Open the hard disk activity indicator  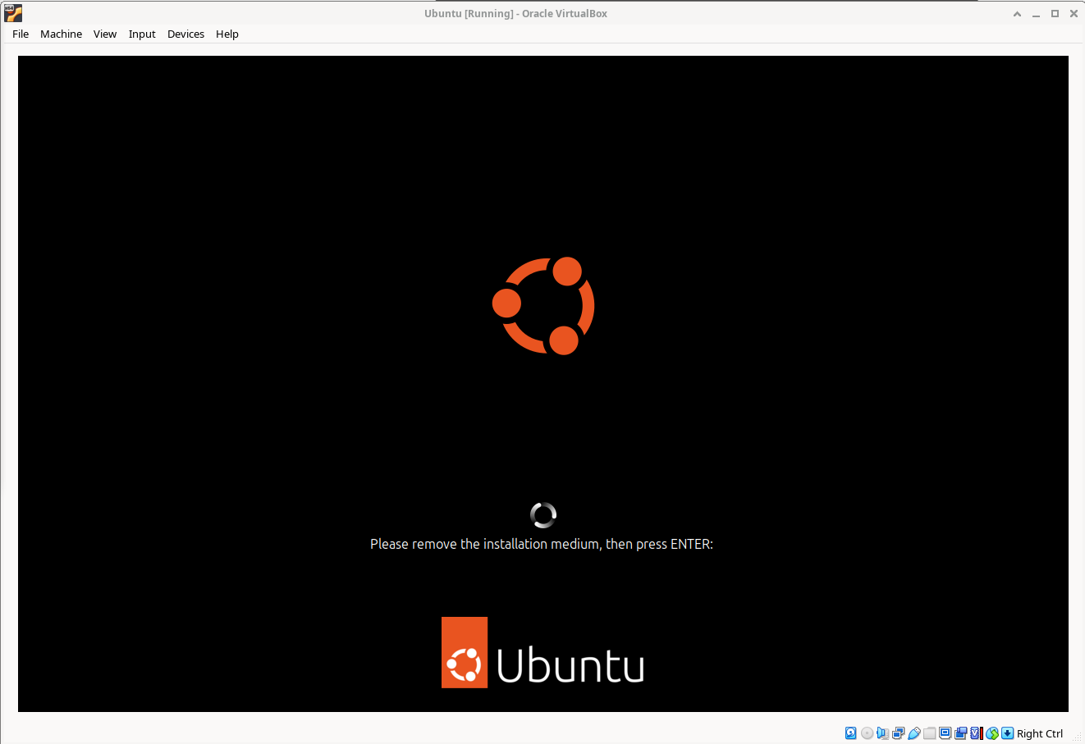(x=851, y=733)
